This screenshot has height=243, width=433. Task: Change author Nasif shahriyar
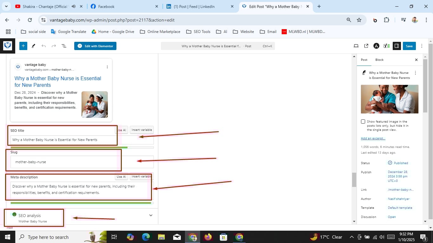(398, 199)
